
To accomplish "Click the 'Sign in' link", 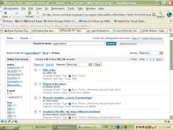I will (135, 38).
